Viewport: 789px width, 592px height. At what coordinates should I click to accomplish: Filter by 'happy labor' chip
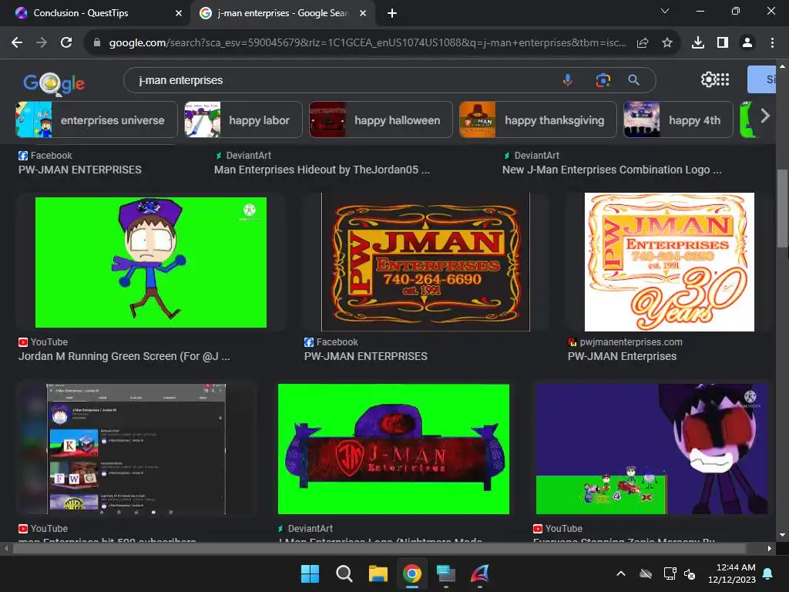(243, 119)
